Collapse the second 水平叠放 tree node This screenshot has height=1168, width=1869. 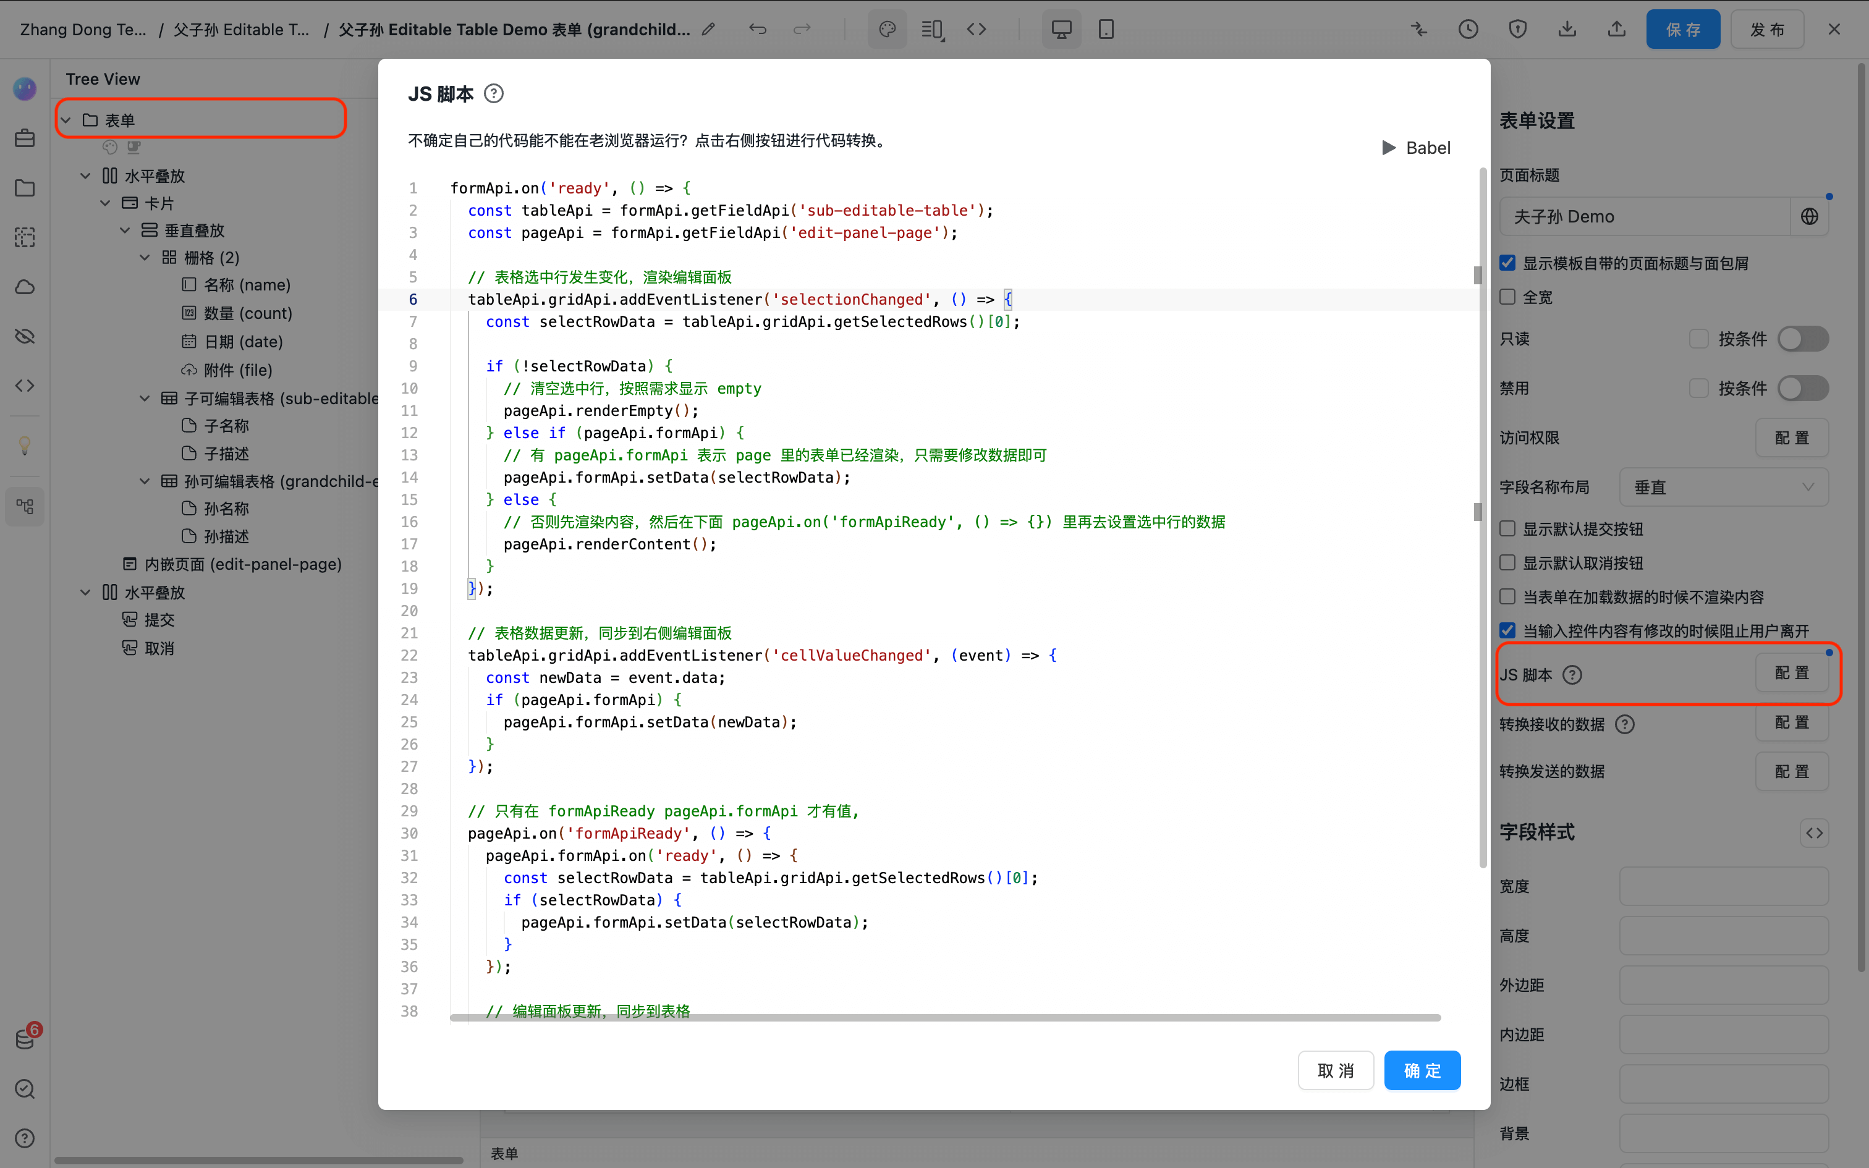[85, 593]
